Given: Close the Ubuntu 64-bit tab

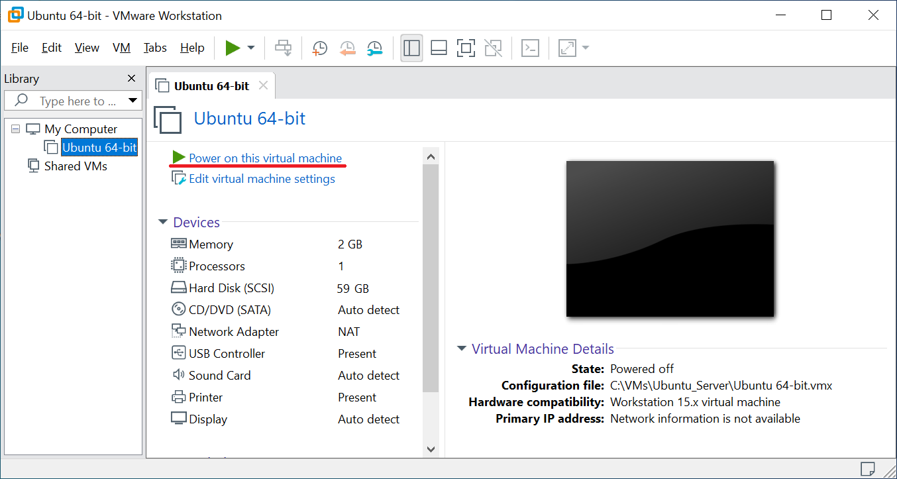Looking at the screenshot, I should coord(263,85).
